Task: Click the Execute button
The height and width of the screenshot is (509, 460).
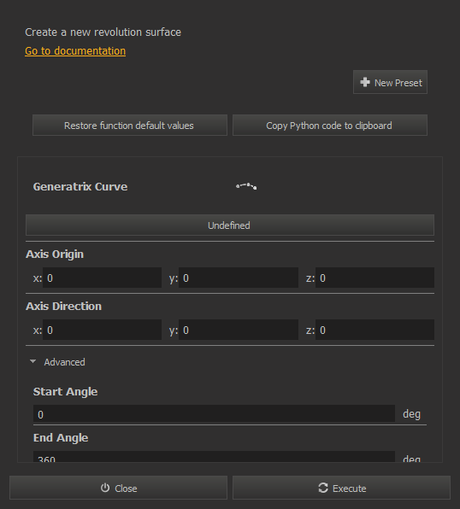Action: pos(341,488)
